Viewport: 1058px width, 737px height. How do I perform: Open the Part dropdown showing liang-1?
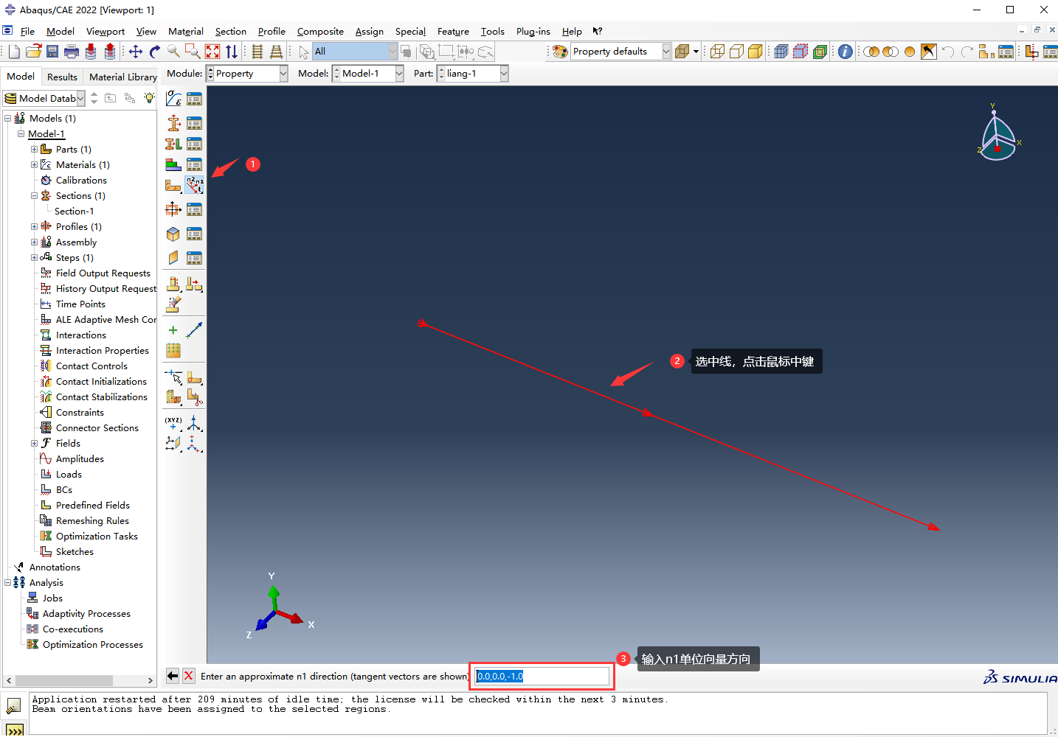tap(473, 74)
